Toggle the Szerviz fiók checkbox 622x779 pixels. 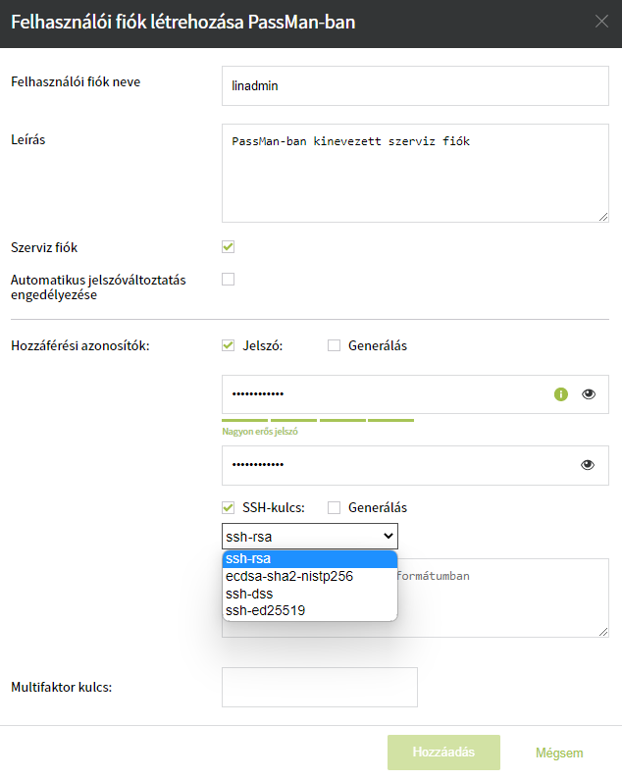[229, 247]
